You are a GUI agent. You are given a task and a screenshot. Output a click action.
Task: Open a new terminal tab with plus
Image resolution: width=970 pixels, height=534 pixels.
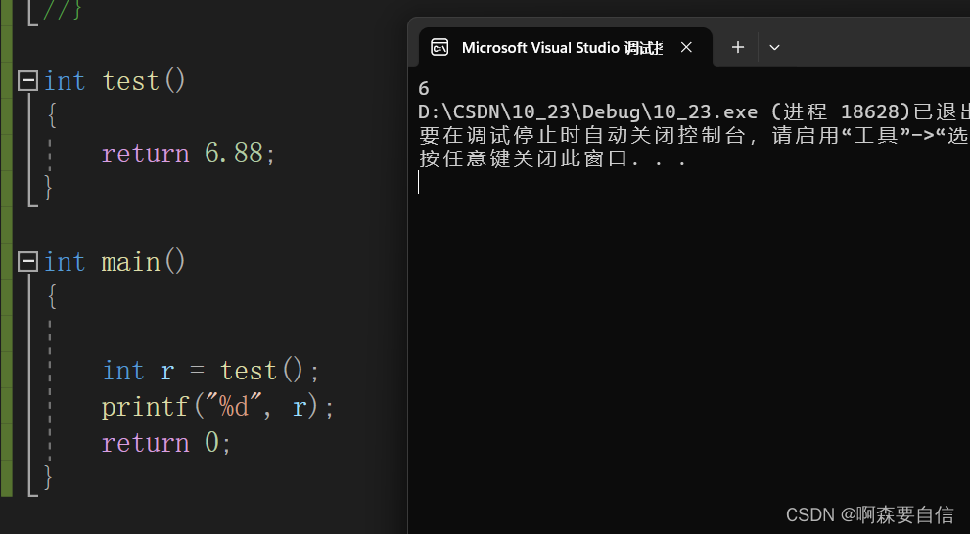pyautogui.click(x=737, y=48)
